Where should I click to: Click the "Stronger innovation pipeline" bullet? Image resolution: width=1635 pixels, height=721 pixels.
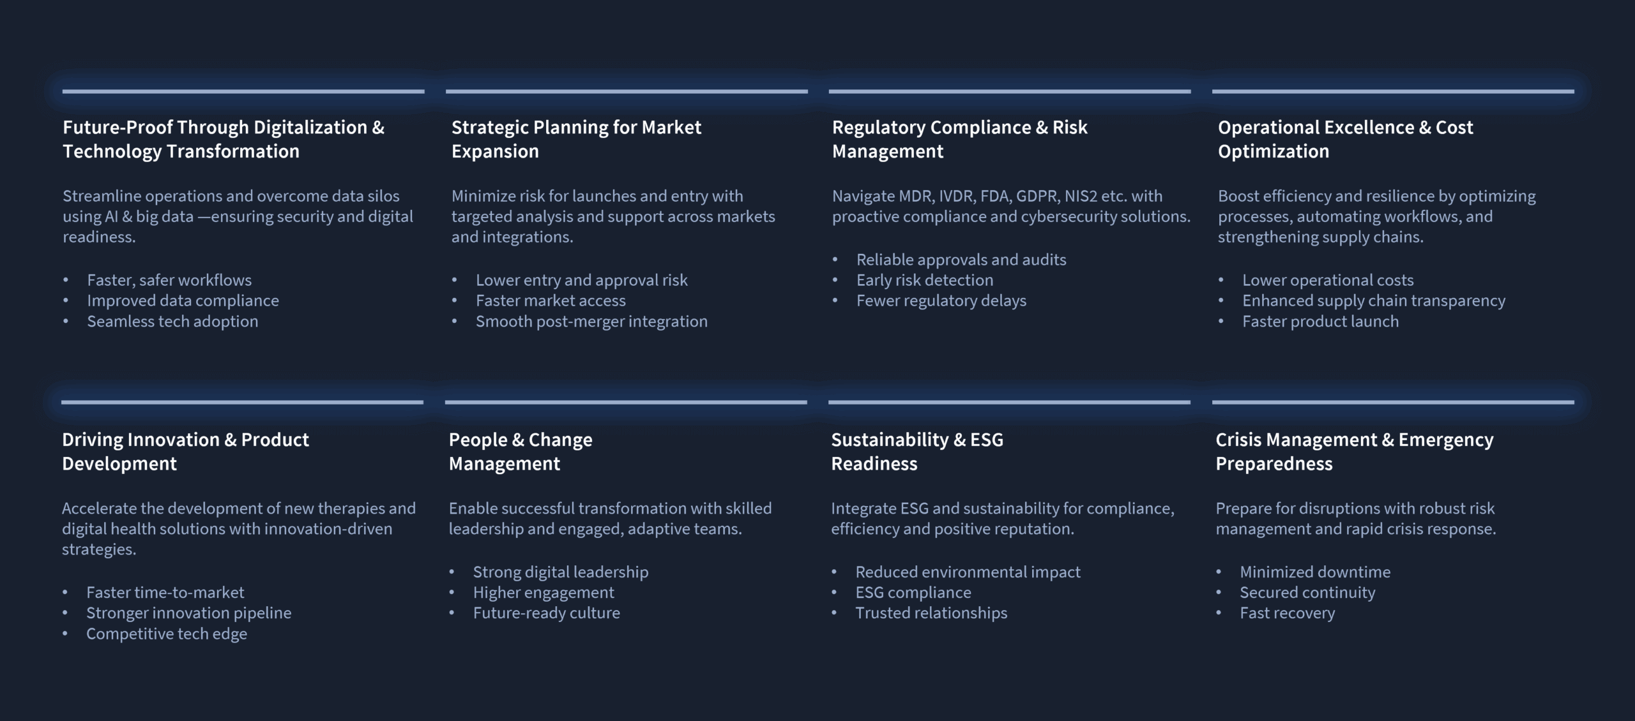[x=188, y=613]
